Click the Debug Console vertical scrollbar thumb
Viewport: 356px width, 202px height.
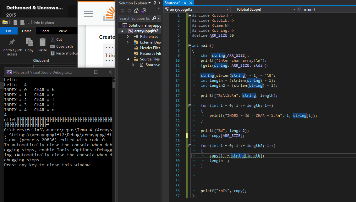click(x=114, y=85)
